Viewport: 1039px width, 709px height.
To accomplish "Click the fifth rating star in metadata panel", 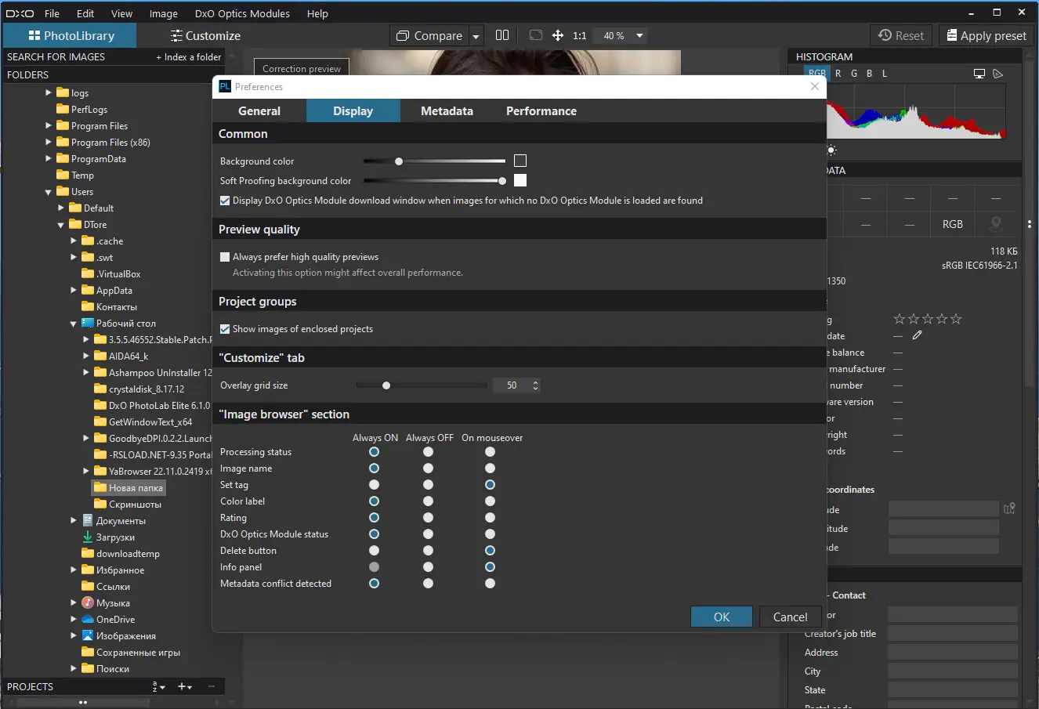I will point(956,319).
